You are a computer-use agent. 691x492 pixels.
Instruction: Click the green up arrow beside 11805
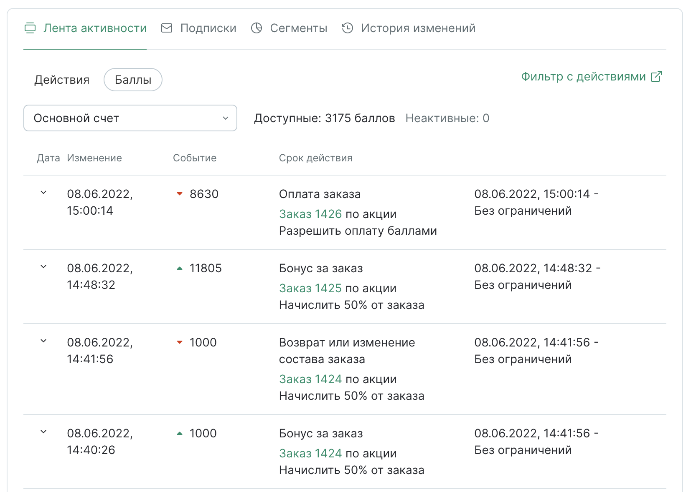(180, 268)
